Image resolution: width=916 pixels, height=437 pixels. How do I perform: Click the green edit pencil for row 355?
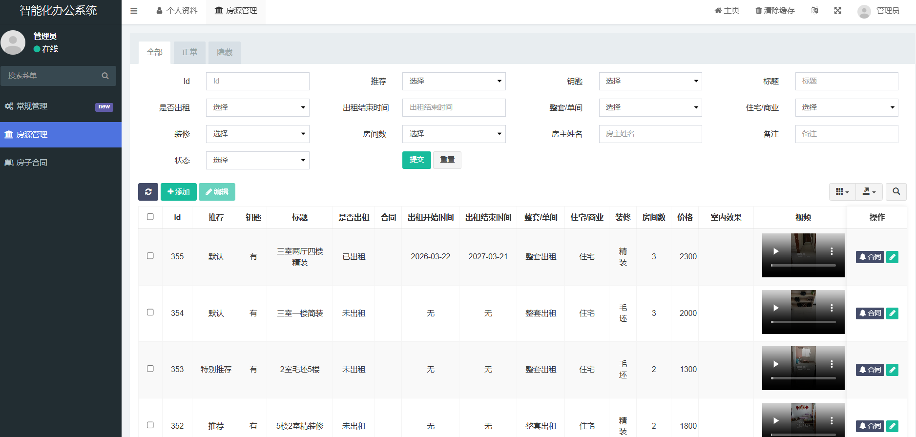tap(892, 257)
